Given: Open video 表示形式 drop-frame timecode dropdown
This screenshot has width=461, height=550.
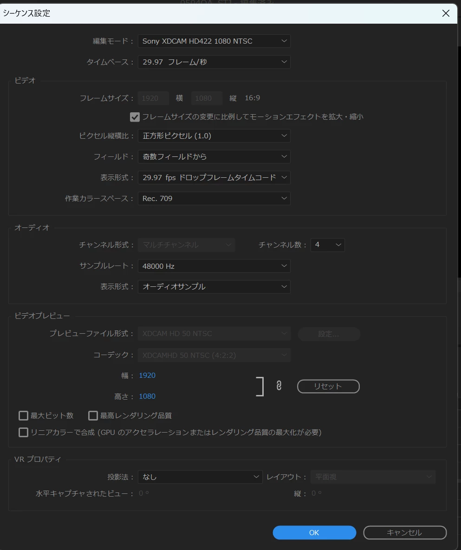Looking at the screenshot, I should (214, 177).
